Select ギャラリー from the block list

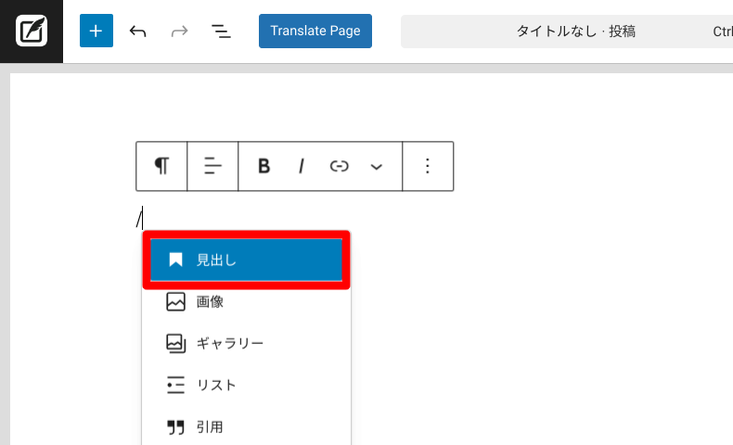tap(247, 344)
